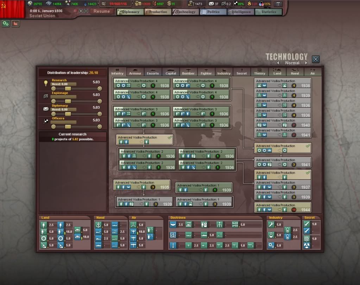Viewport: 360px width, 285px height.
Task: Increase game speed with plus button
Action: pyautogui.click(x=81, y=11)
